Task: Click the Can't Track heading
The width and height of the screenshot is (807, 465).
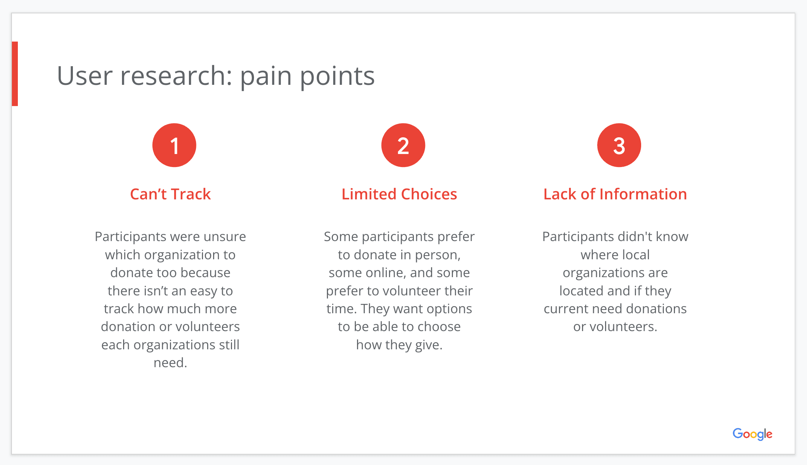Action: coord(170,194)
